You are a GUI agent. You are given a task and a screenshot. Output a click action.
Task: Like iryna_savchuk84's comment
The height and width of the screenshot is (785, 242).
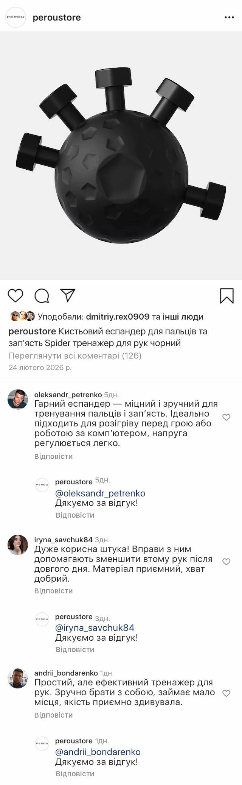coord(226,562)
